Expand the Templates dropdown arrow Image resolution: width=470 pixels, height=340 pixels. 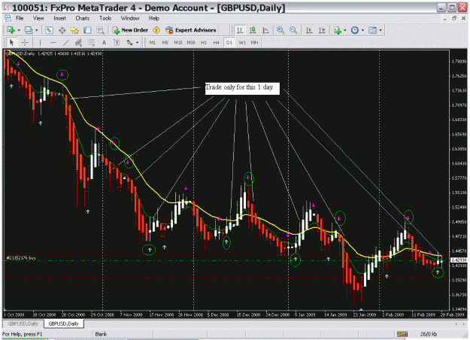tap(381, 30)
